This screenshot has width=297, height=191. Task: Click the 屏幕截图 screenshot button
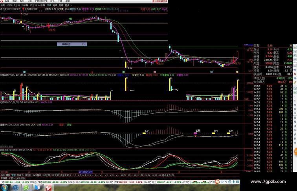pos(72,44)
